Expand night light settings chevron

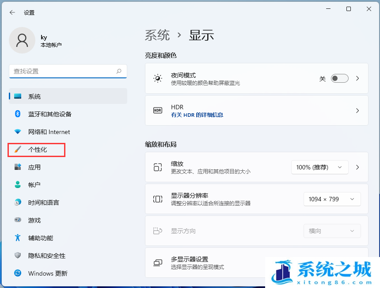pyautogui.click(x=357, y=78)
